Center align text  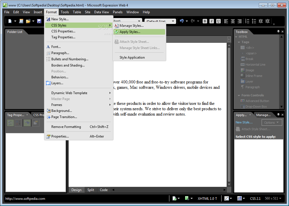click(233, 21)
